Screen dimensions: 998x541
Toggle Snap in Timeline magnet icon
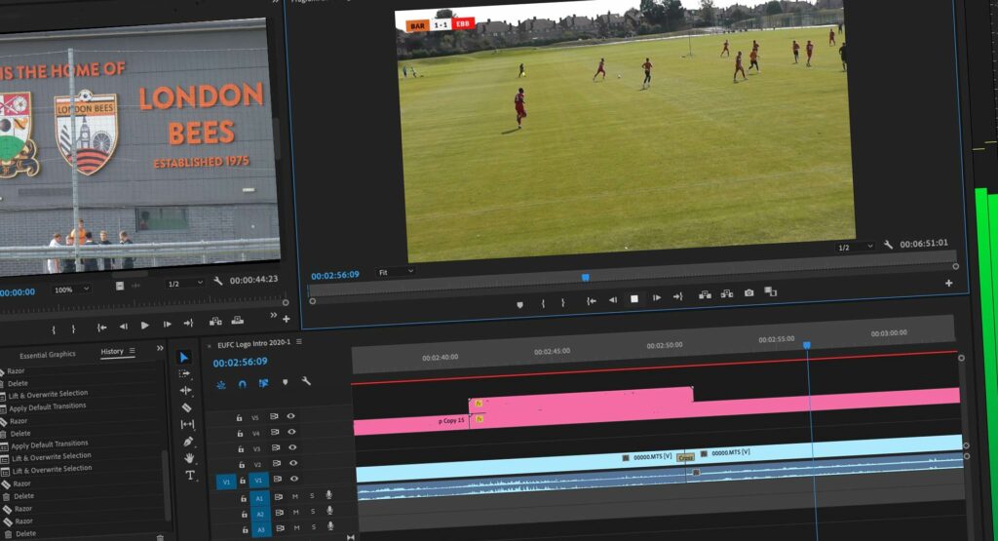(x=242, y=383)
